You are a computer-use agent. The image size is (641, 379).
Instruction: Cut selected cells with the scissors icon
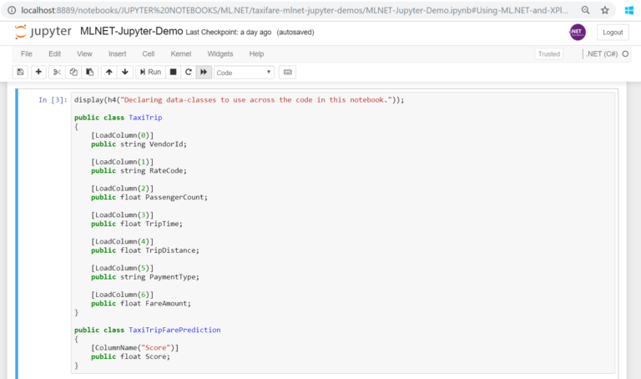click(x=58, y=72)
